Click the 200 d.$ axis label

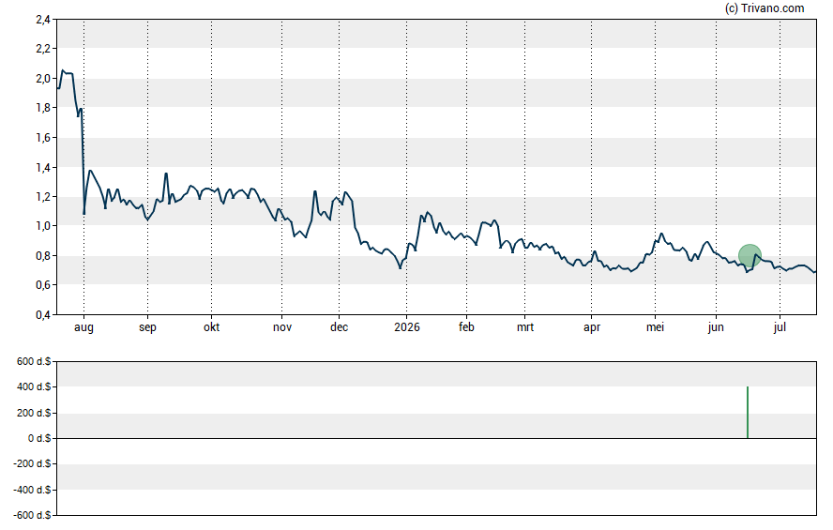[34, 413]
